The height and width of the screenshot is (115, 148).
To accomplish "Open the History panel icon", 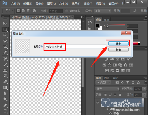I will pos(90,23).
